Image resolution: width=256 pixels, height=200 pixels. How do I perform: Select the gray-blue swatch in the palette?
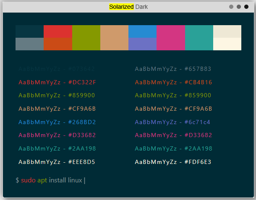point(29,44)
